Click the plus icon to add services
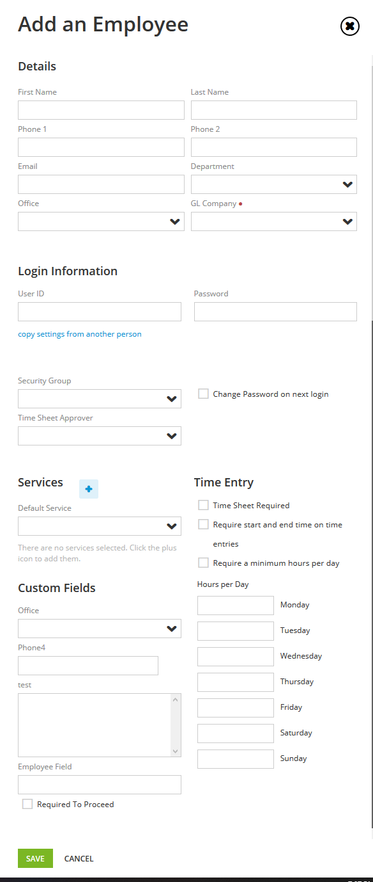The height and width of the screenshot is (882, 373). click(x=88, y=488)
